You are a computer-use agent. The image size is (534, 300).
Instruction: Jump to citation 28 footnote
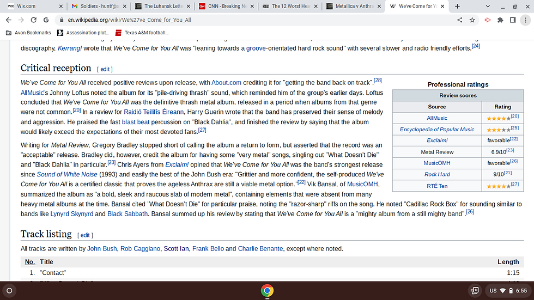(x=378, y=81)
